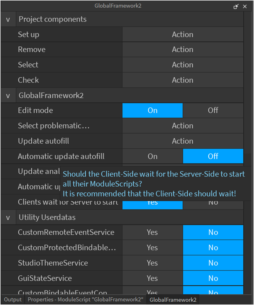
Task: Click the Remove Action button
Action: click(183, 50)
